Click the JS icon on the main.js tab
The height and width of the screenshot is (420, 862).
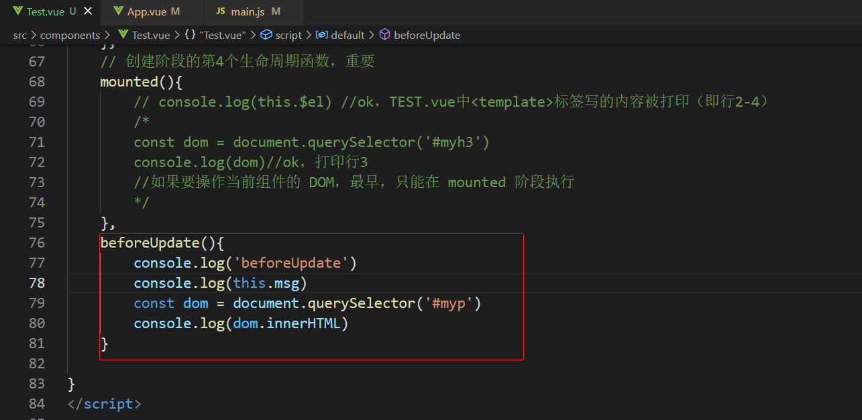point(221,11)
